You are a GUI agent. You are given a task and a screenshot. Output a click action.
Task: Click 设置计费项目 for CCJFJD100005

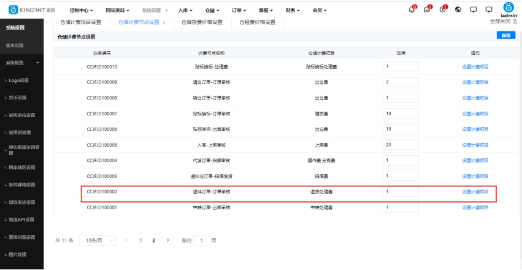[475, 145]
